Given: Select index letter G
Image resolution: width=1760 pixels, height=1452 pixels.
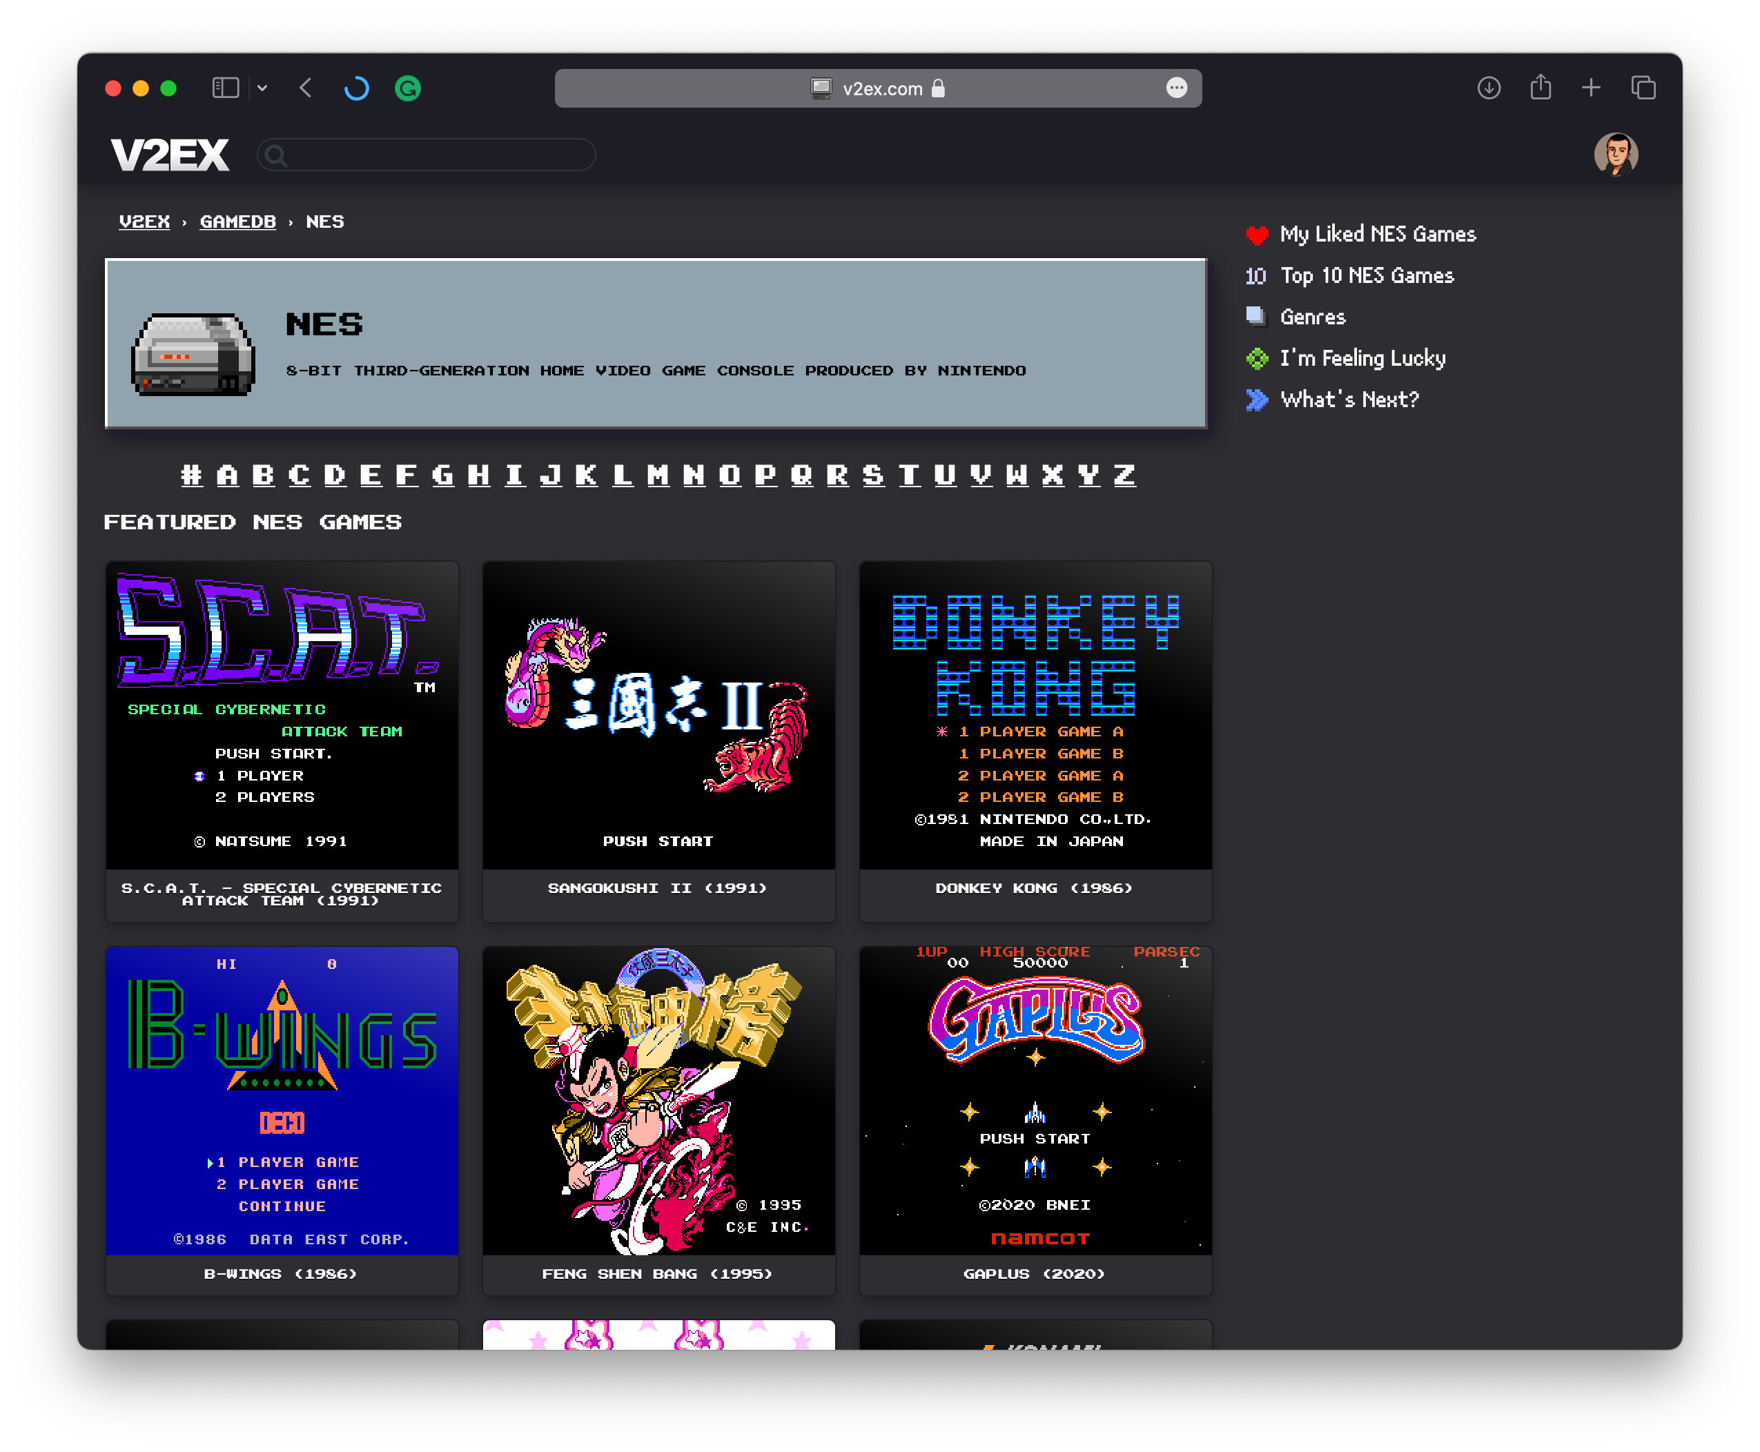Looking at the screenshot, I should (x=442, y=475).
